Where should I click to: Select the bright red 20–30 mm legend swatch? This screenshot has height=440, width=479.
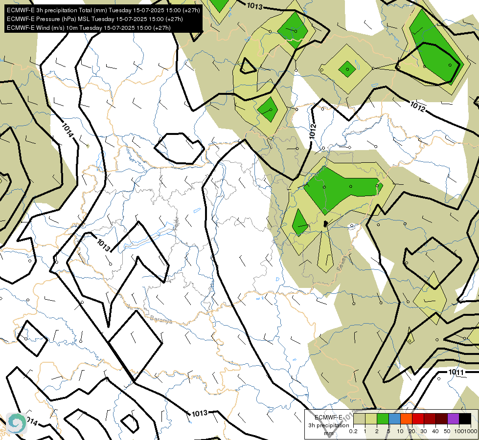click(x=418, y=419)
